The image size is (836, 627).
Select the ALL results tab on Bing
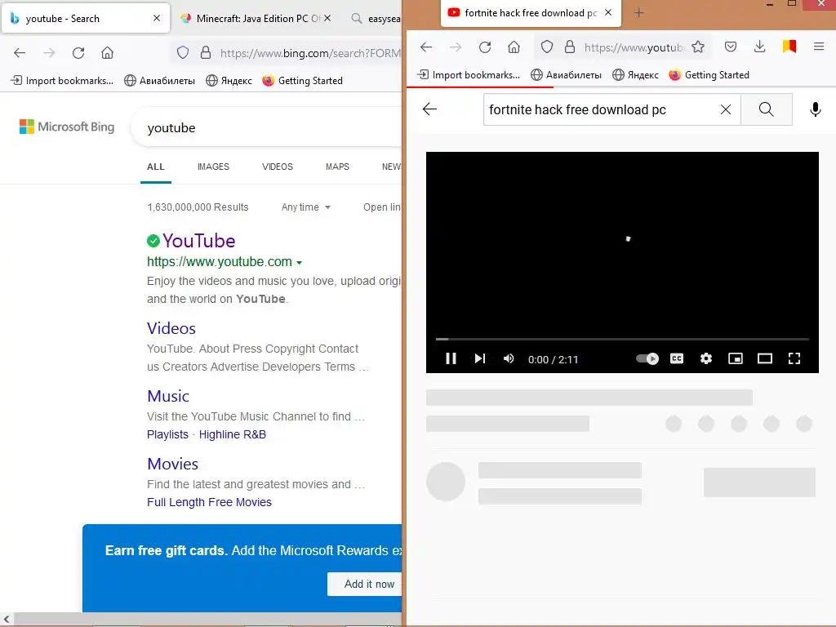tap(156, 167)
